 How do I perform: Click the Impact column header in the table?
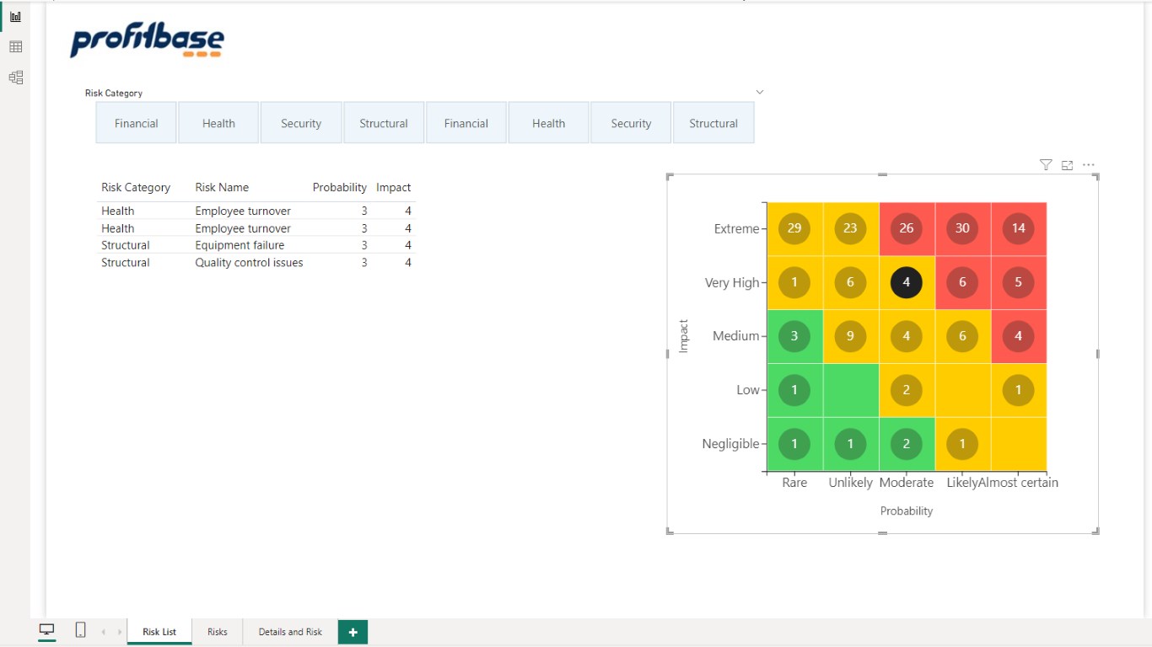click(394, 188)
